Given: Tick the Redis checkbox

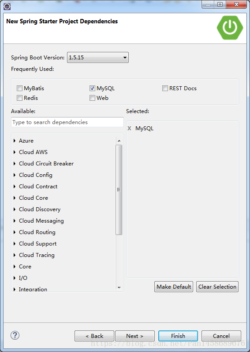Looking at the screenshot, I should pyautogui.click(x=19, y=98).
